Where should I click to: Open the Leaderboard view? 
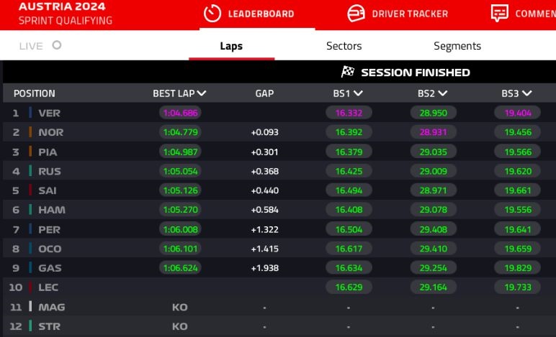point(261,14)
